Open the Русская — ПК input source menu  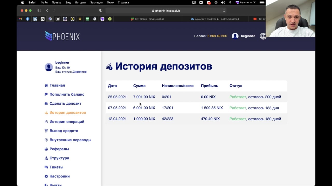tap(246, 3)
